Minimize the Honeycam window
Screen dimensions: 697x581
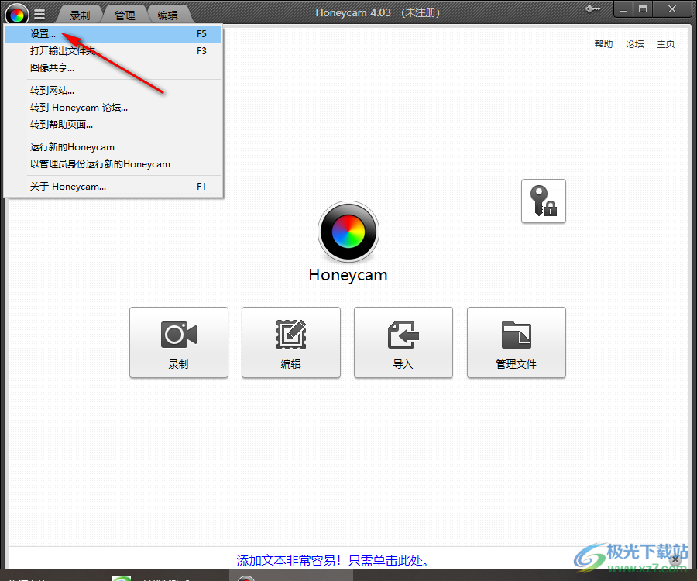tap(623, 9)
